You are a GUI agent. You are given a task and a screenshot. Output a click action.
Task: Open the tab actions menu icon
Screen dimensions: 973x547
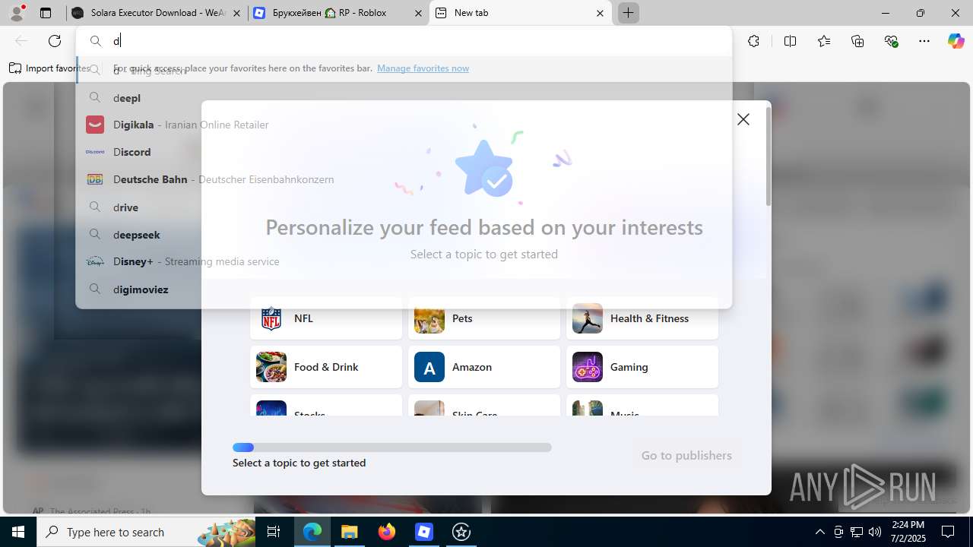[46, 13]
